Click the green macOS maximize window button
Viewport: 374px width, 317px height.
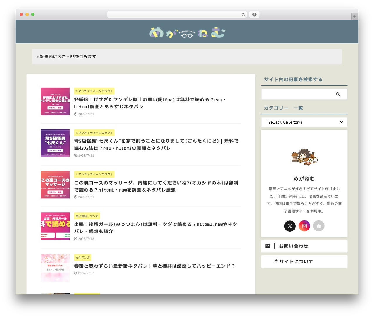tap(33, 15)
